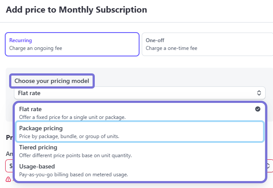Image resolution: width=273 pixels, height=188 pixels.
Task: Pick the Usage-based pricing model
Action: [x=37, y=166]
